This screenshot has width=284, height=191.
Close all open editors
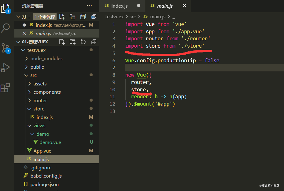point(94,16)
